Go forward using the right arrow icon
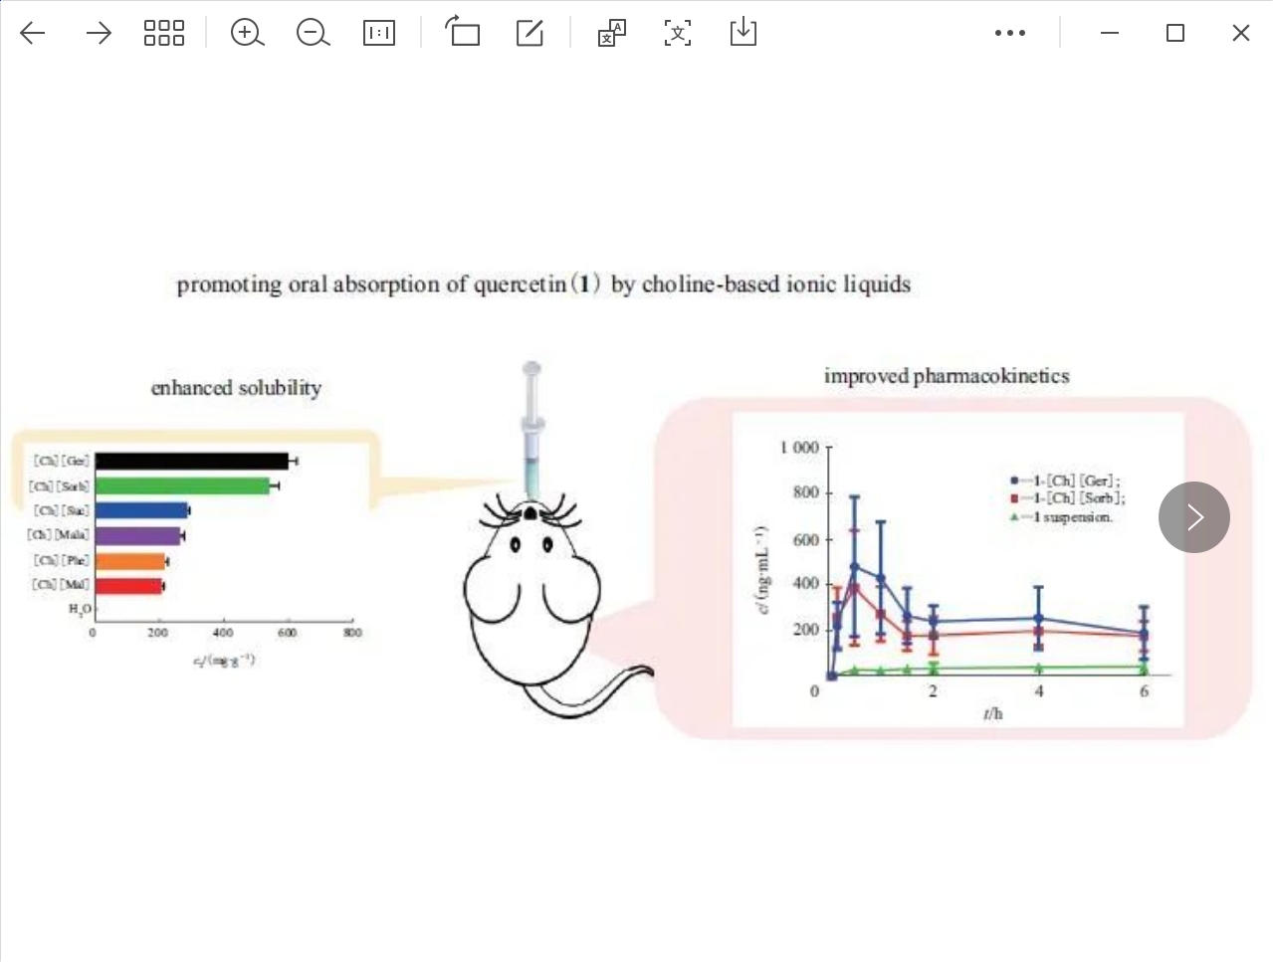 [x=99, y=33]
